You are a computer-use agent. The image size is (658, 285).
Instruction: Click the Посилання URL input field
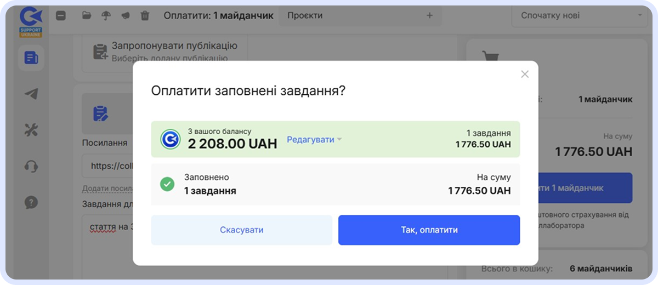coord(107,166)
